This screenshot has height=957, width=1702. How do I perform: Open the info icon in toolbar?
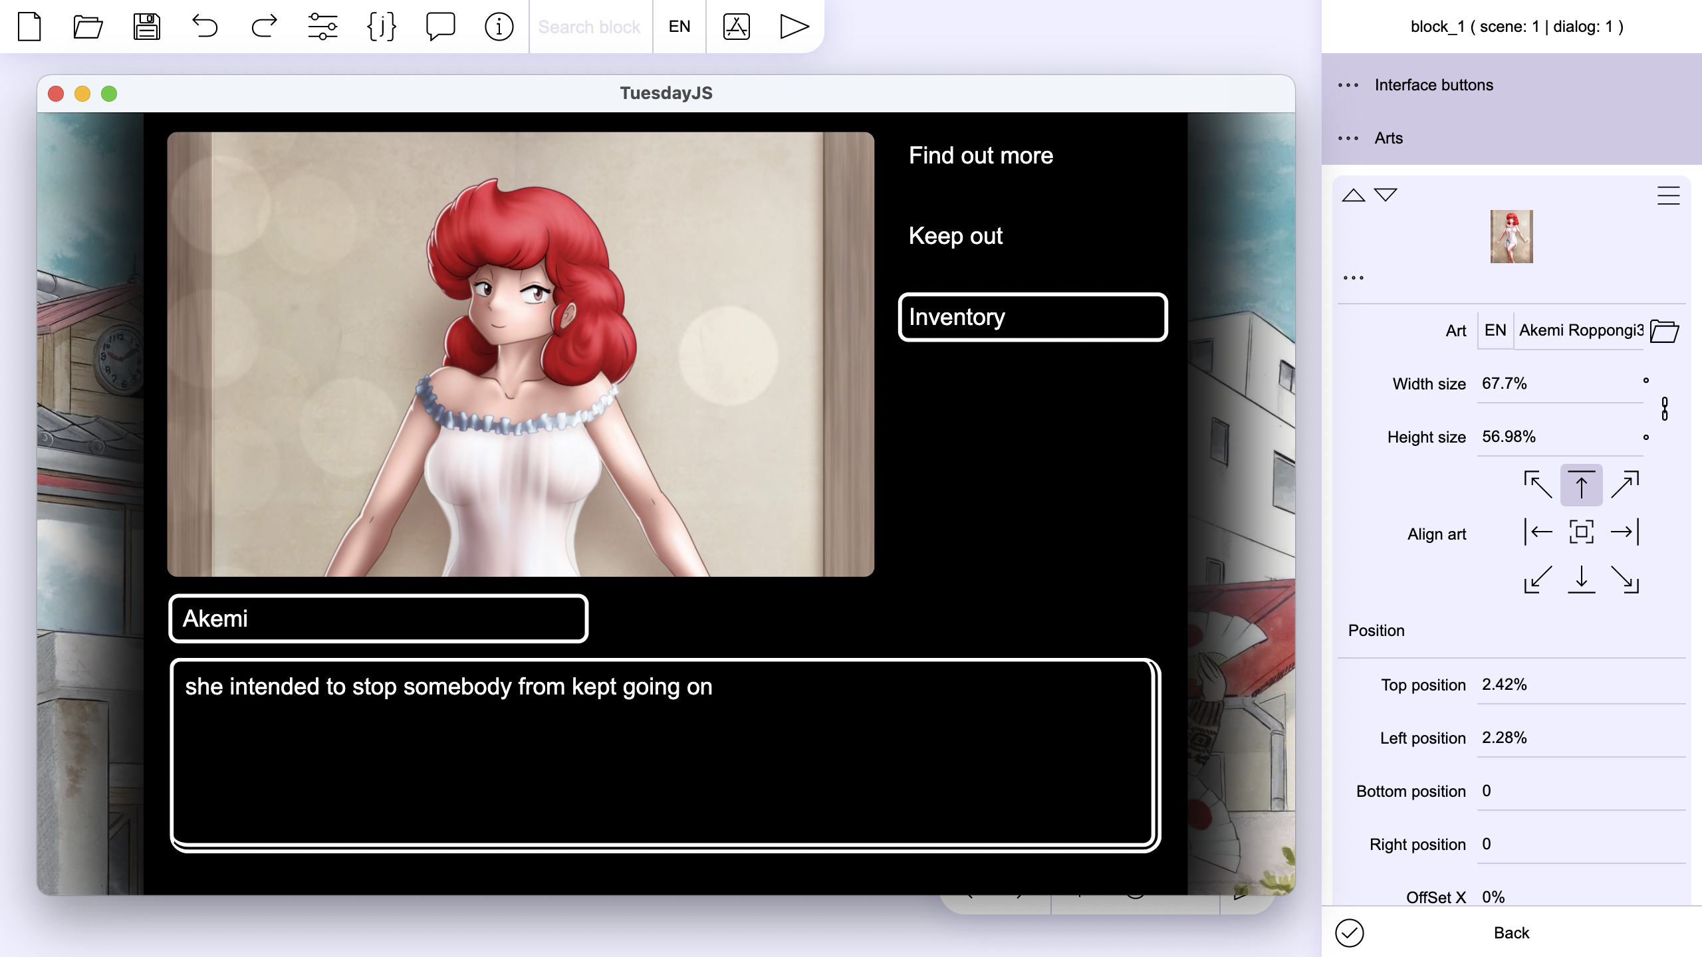pos(499,27)
